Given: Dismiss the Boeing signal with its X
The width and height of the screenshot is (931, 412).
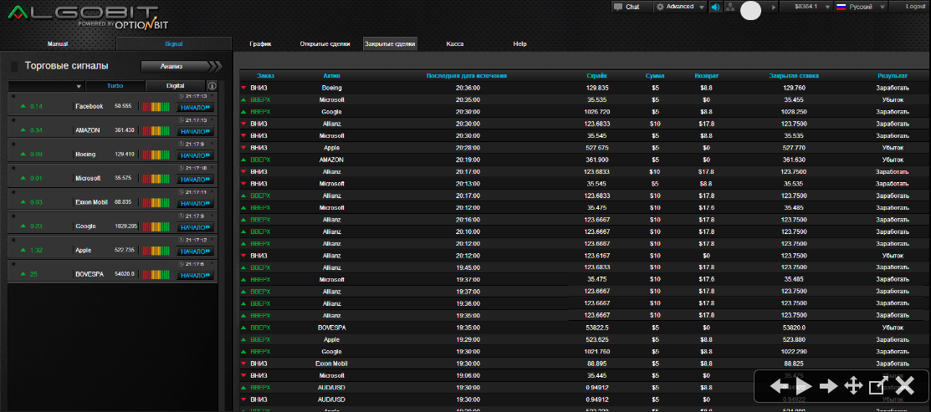Looking at the screenshot, I should click(212, 144).
